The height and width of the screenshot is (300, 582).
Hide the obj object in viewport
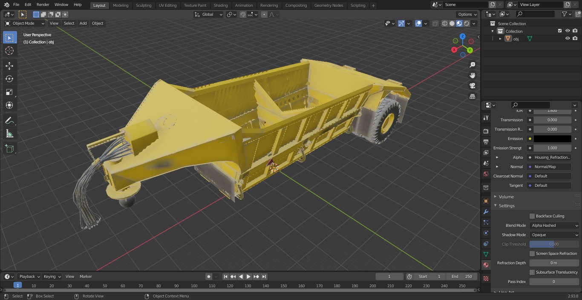point(568,38)
